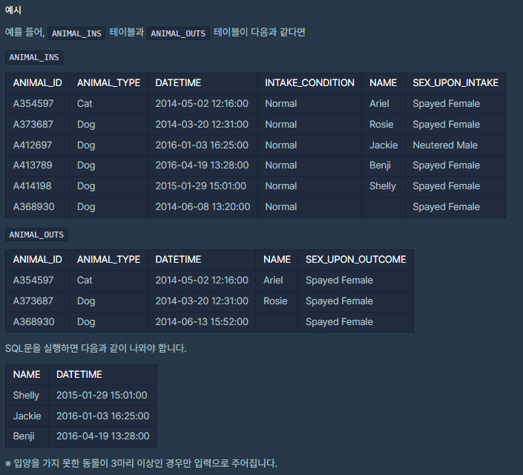
Task: Click 2016-01-03 16:25:00 in the ANIMAL_INS table
Action: click(202, 145)
